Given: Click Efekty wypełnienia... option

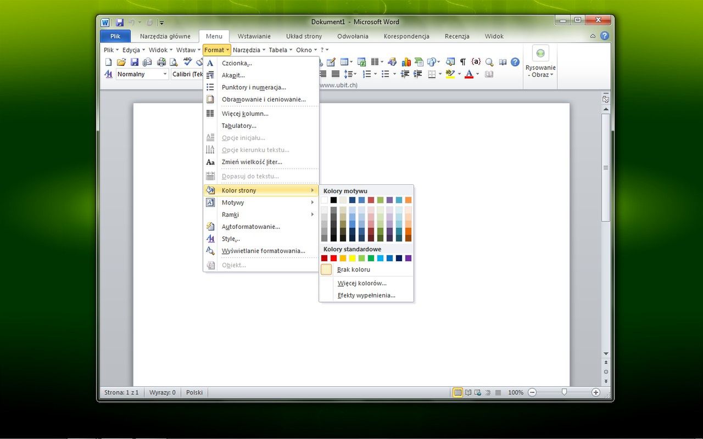Looking at the screenshot, I should tap(366, 295).
